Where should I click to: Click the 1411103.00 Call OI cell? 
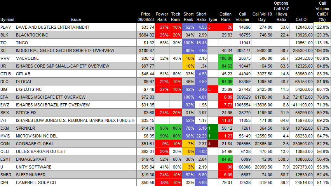[x=301, y=105]
